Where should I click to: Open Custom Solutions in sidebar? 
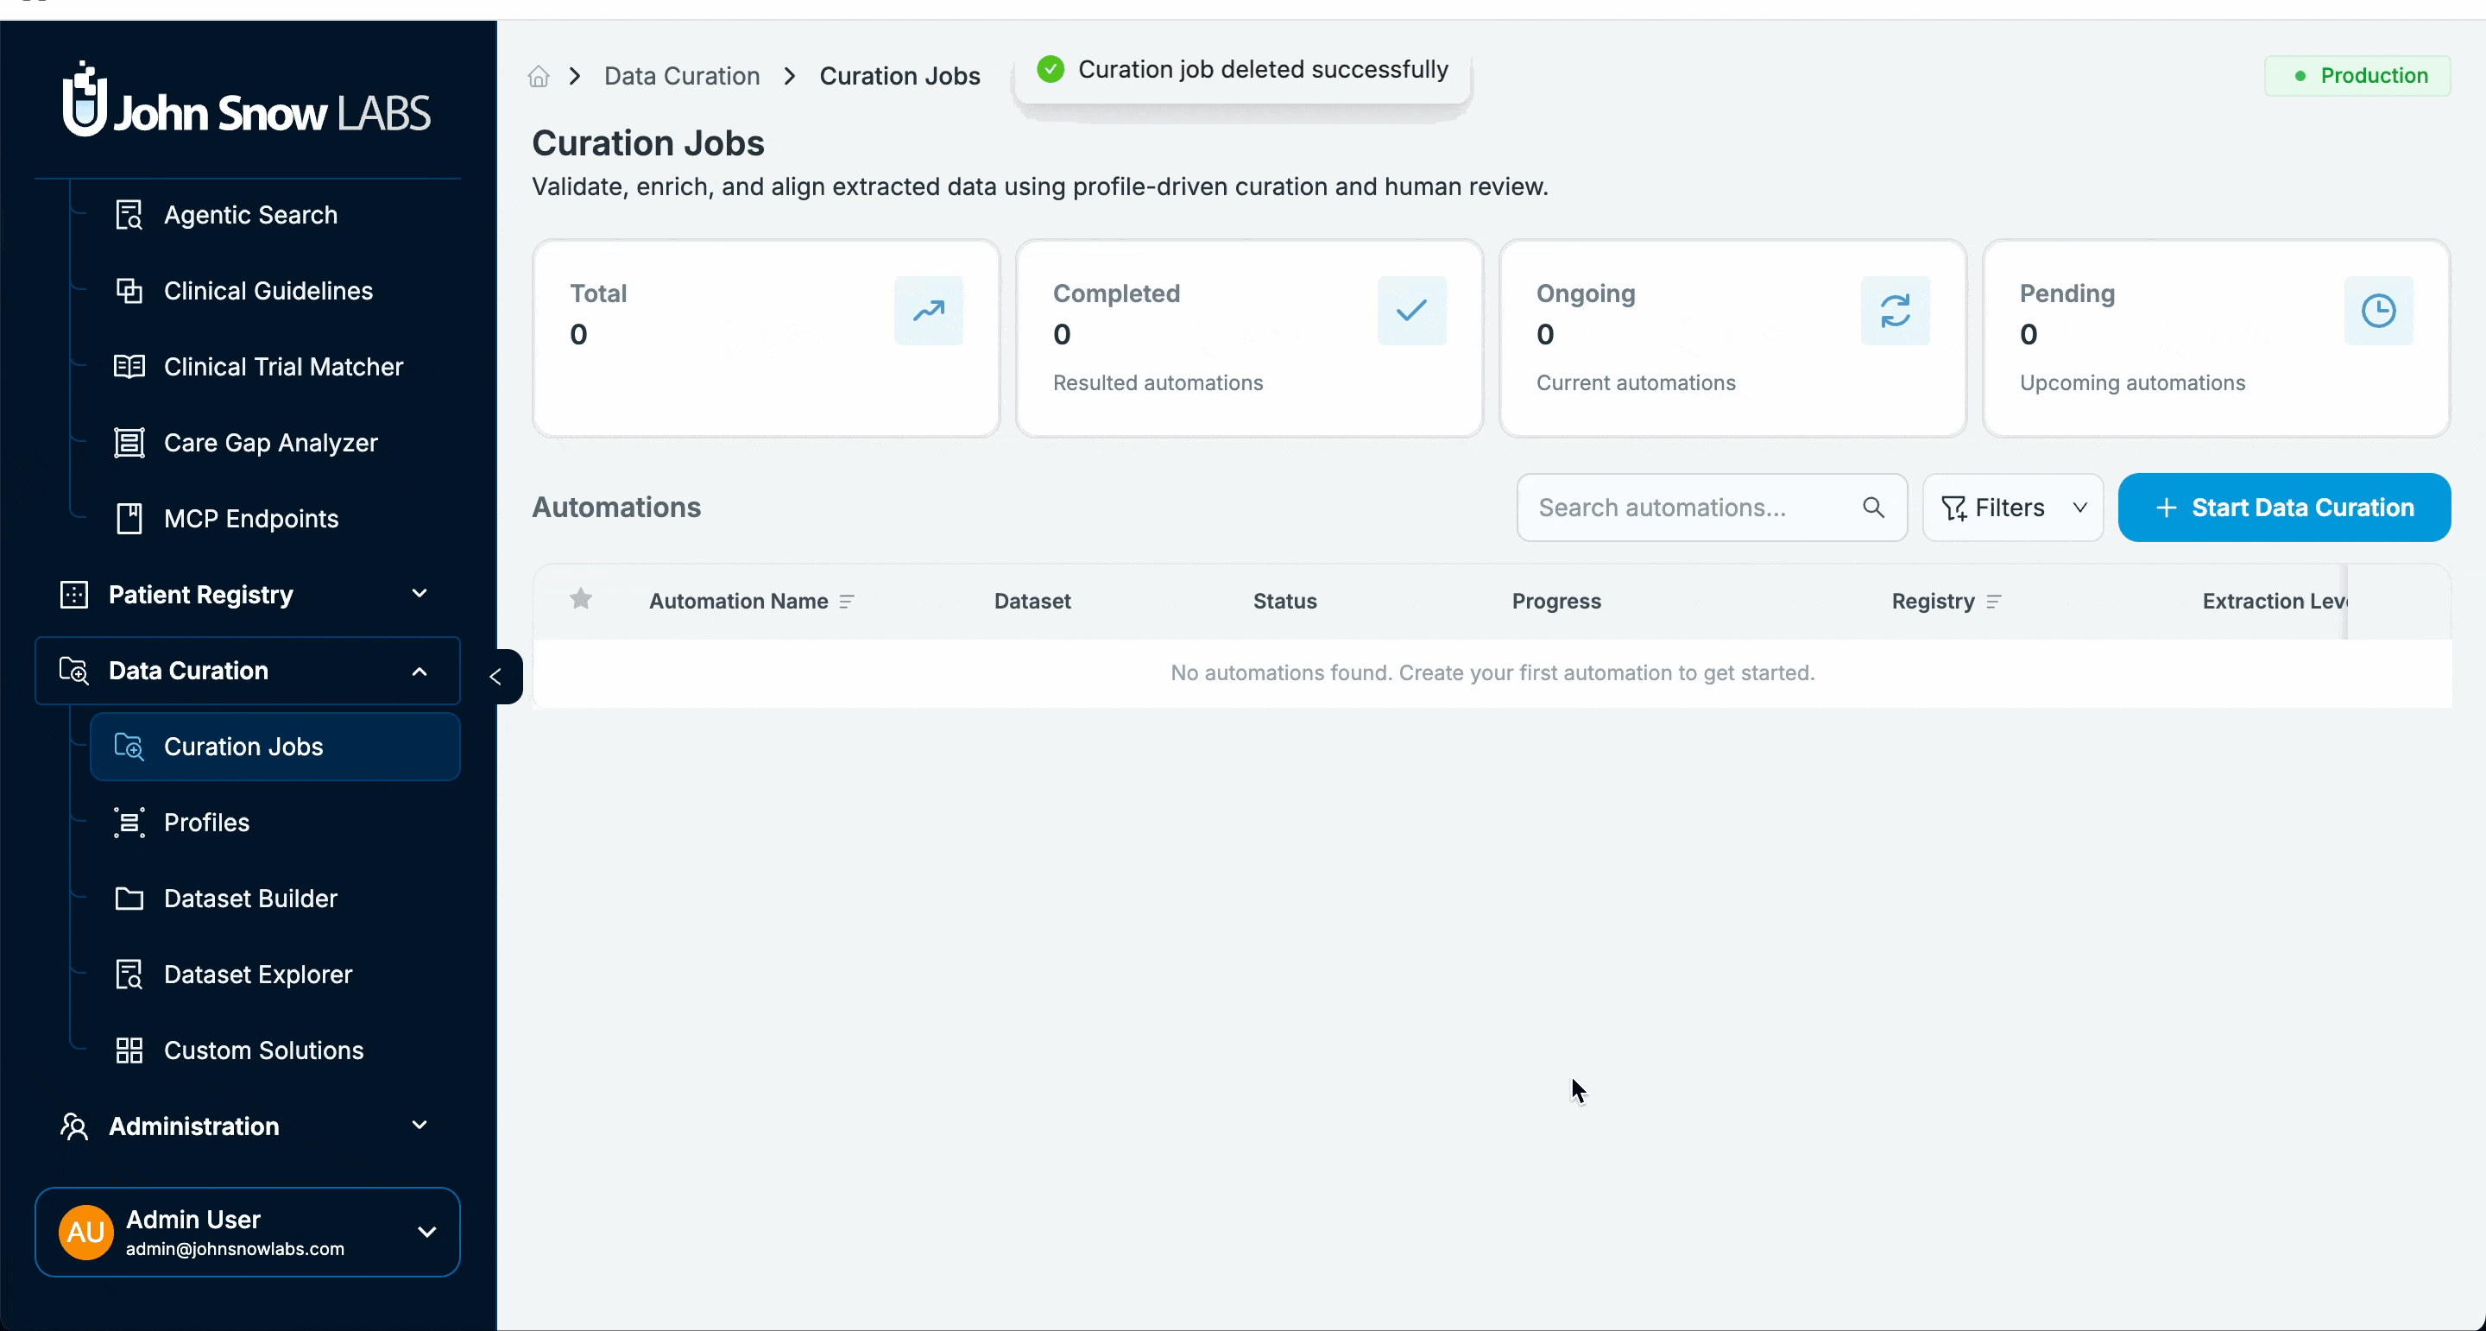click(263, 1050)
